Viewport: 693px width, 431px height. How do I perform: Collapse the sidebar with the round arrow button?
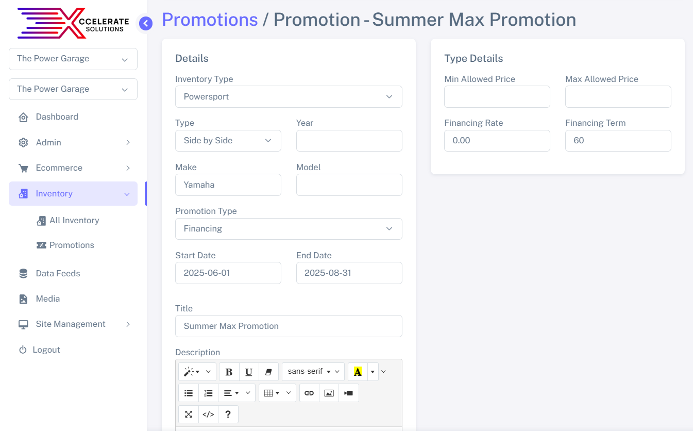point(146,23)
